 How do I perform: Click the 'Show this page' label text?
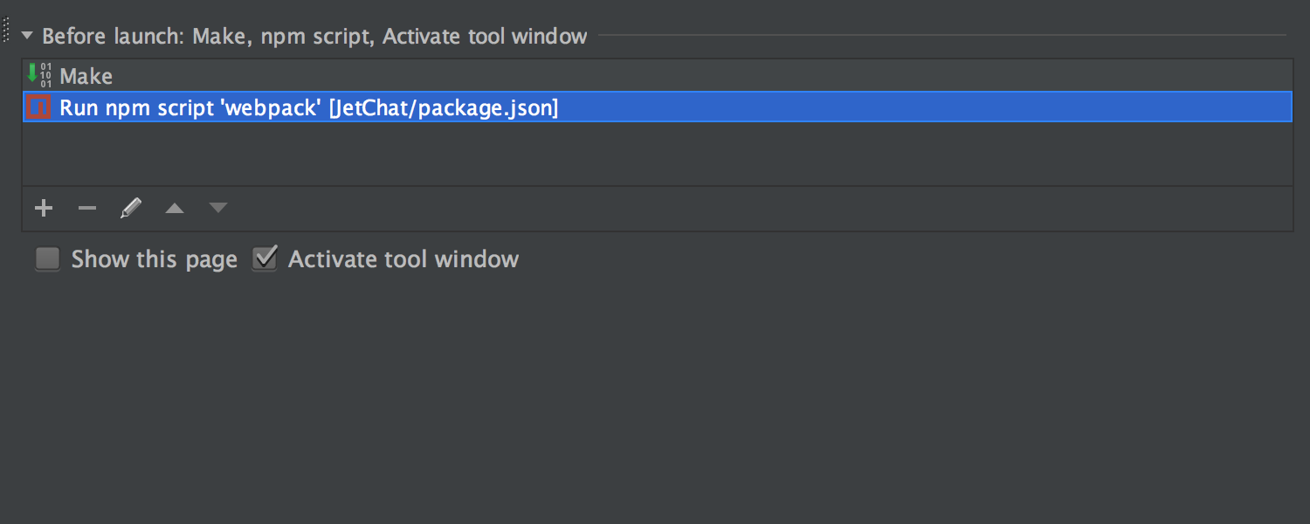pos(154,259)
